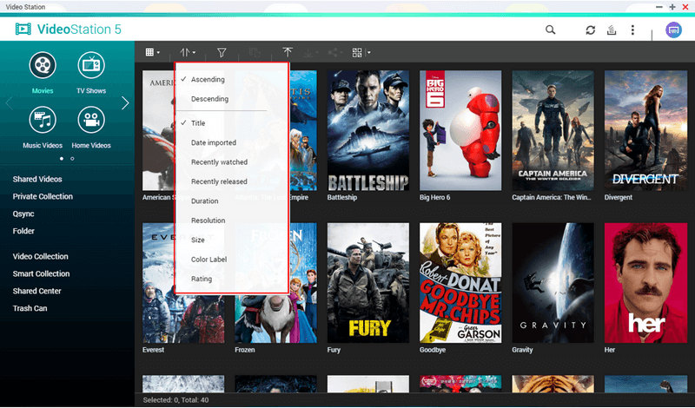Click the purple multi-zone streaming icon
695x408 pixels.
coord(673,30)
